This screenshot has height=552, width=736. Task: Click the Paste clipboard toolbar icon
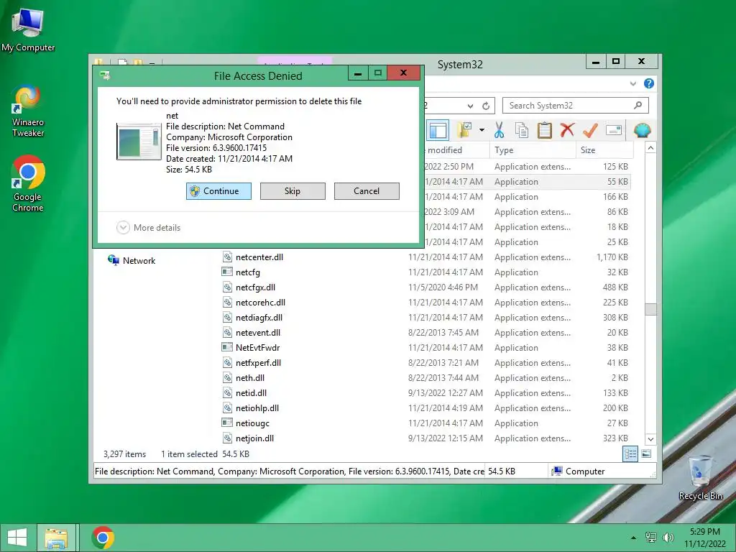(545, 130)
